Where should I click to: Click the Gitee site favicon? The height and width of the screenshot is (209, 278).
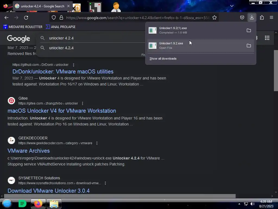point(11,101)
